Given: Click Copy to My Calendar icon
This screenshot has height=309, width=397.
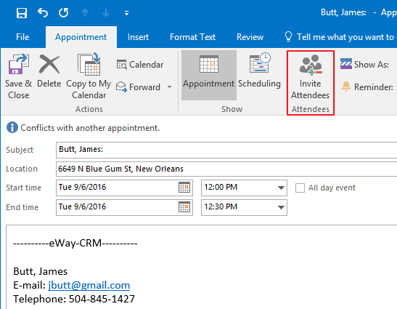Looking at the screenshot, I should pos(89,64).
